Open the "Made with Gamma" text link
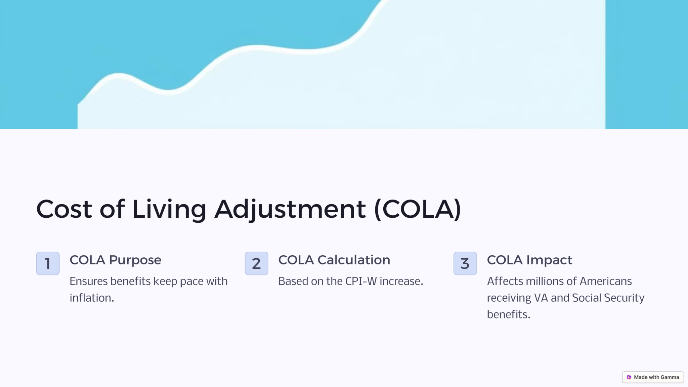Image resolution: width=688 pixels, height=387 pixels. coord(656,377)
